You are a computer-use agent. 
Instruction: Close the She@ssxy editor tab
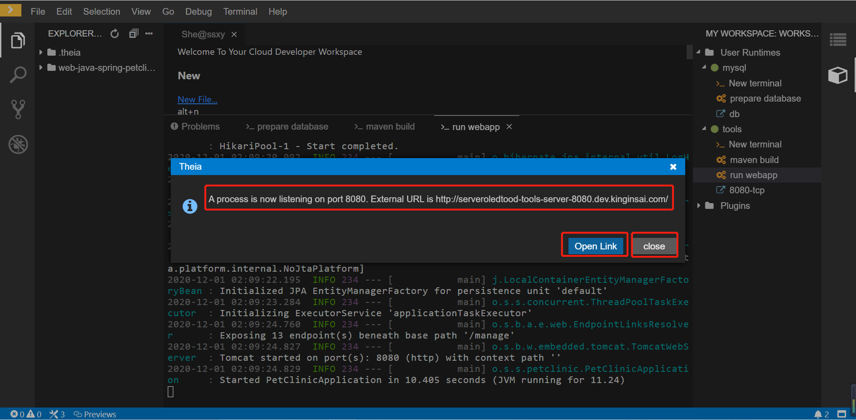coord(234,34)
